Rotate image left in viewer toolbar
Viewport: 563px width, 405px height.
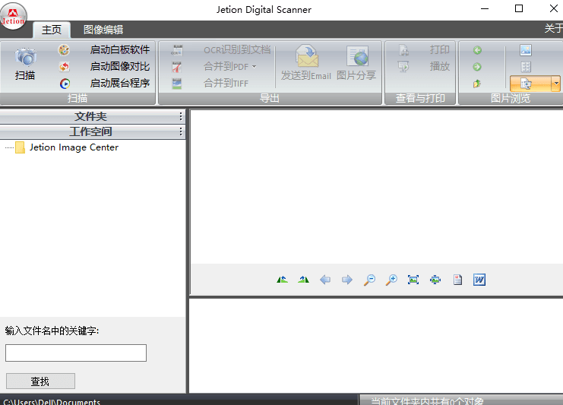tap(283, 280)
